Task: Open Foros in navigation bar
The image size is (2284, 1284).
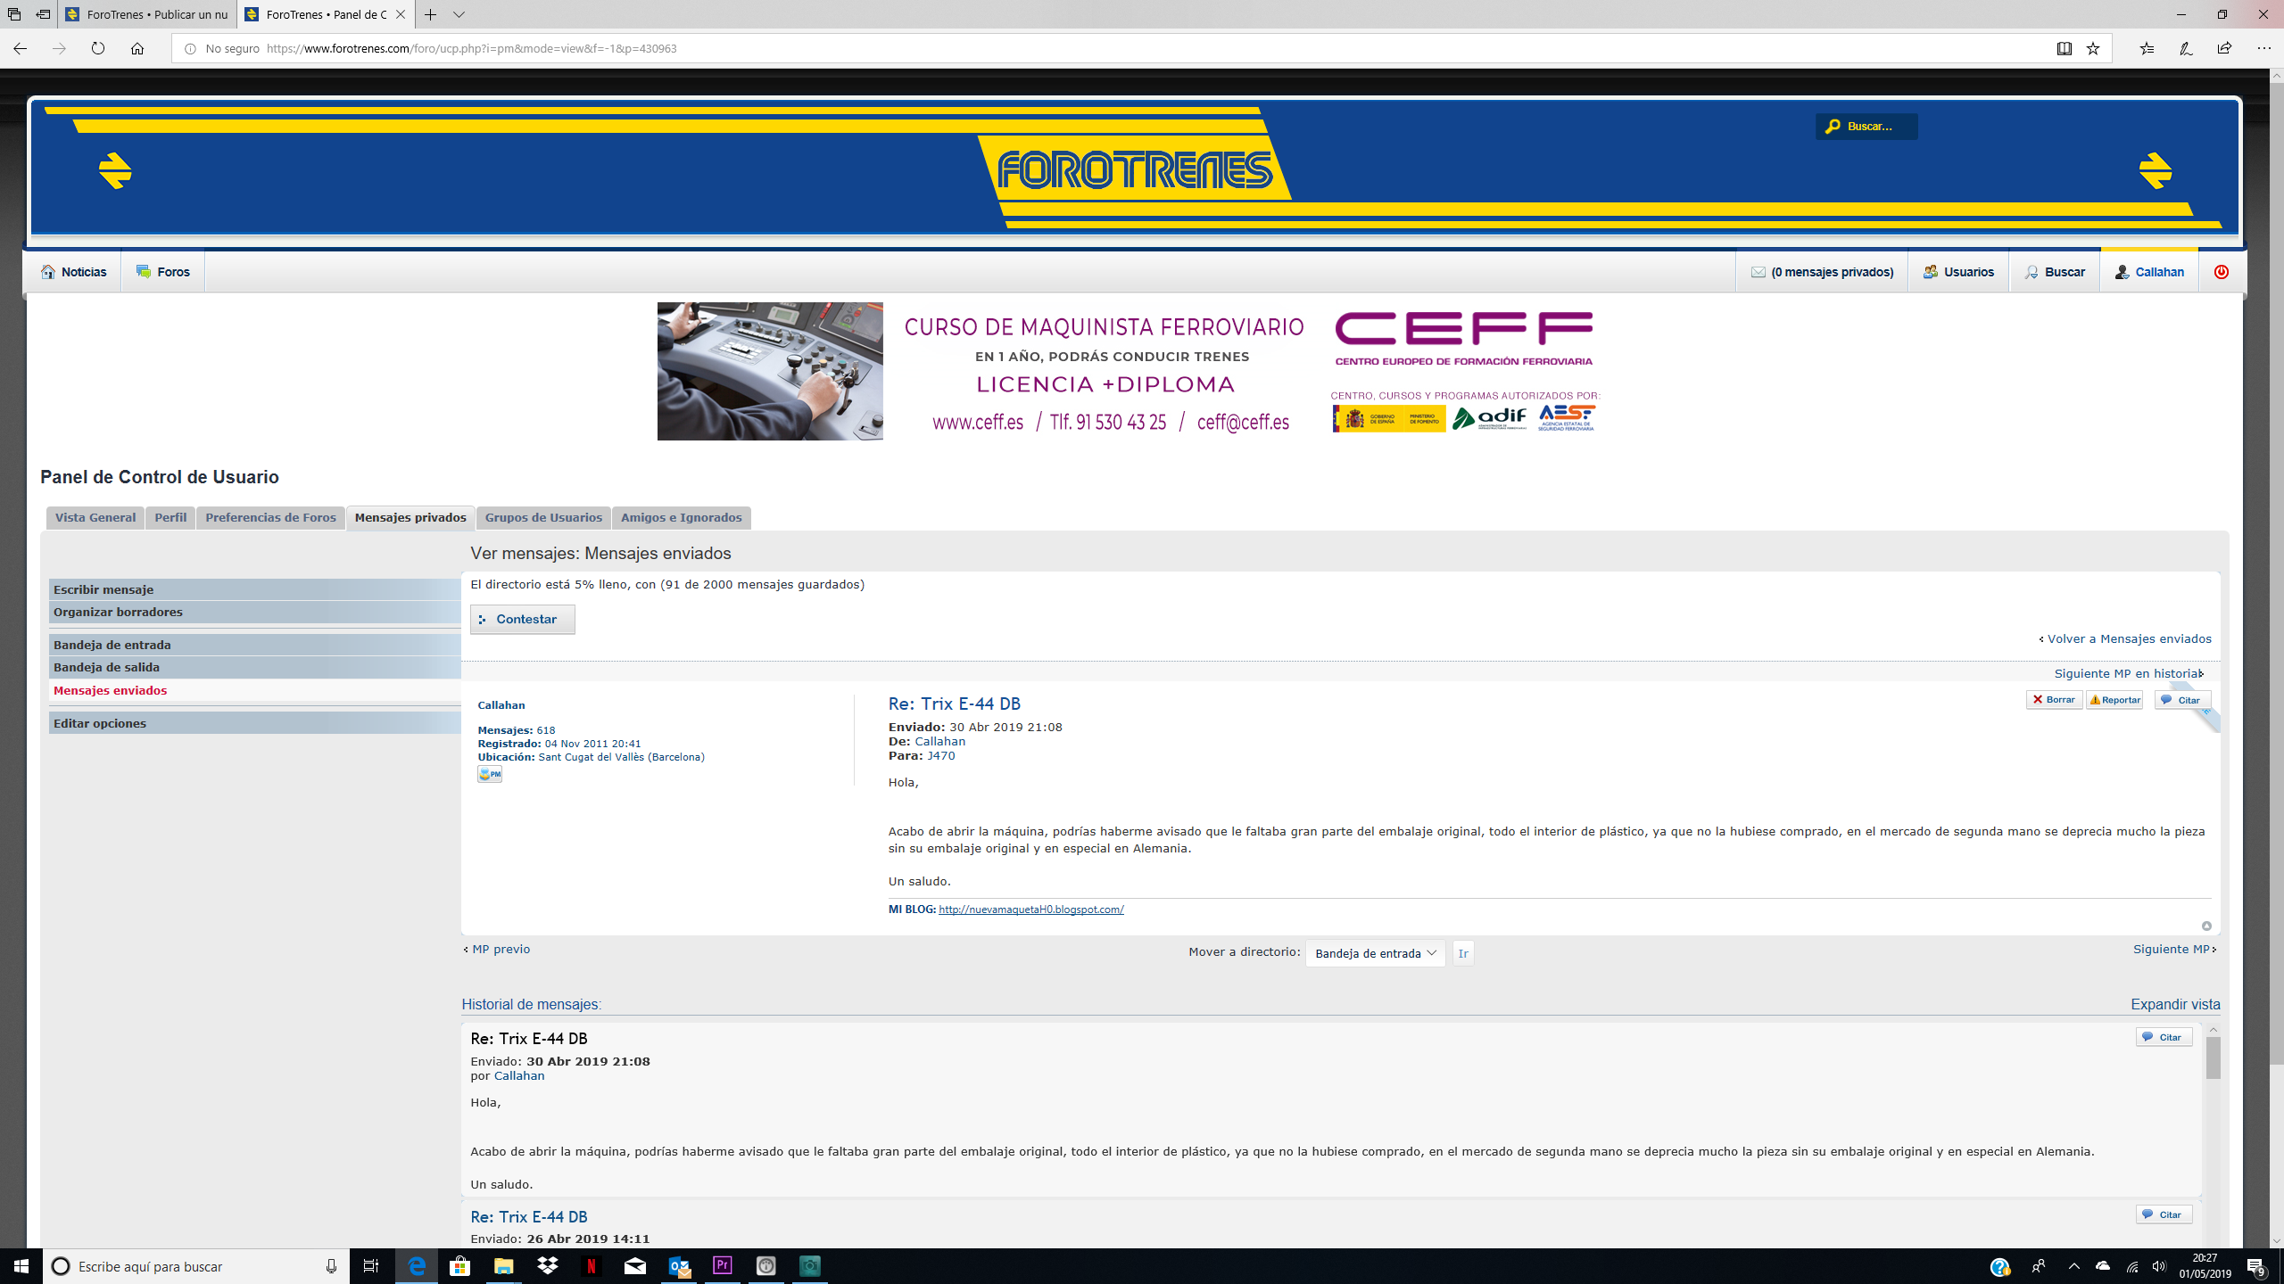Action: (163, 272)
